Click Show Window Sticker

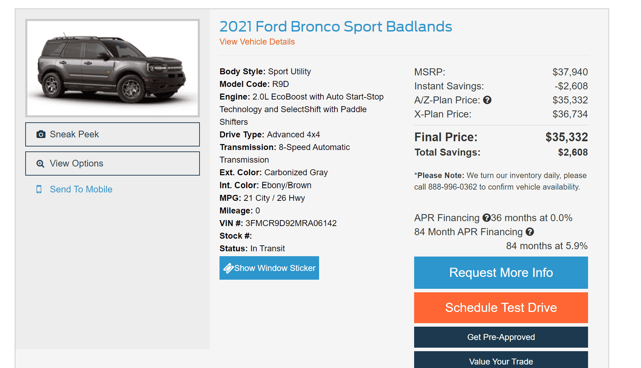269,268
